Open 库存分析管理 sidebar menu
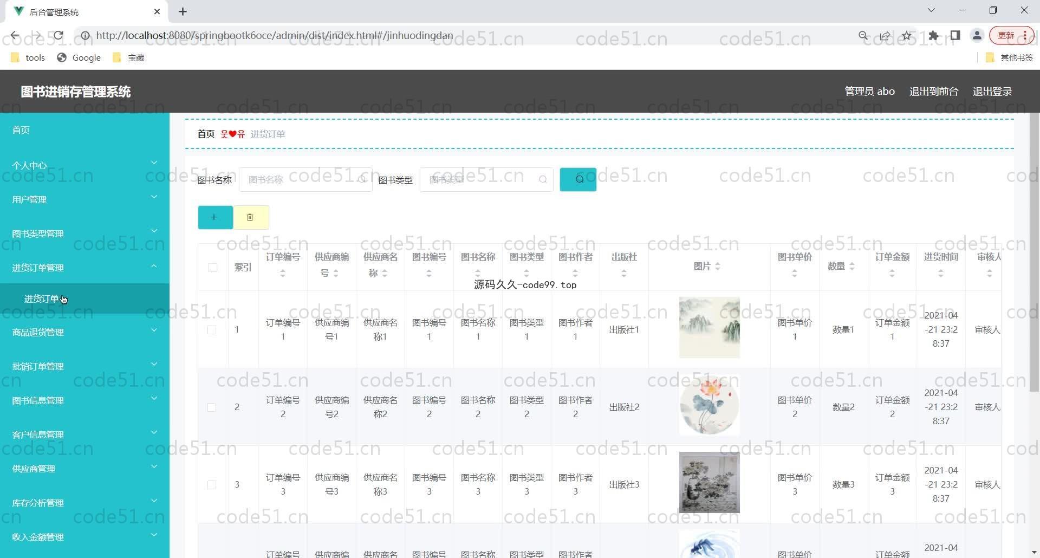 point(84,503)
